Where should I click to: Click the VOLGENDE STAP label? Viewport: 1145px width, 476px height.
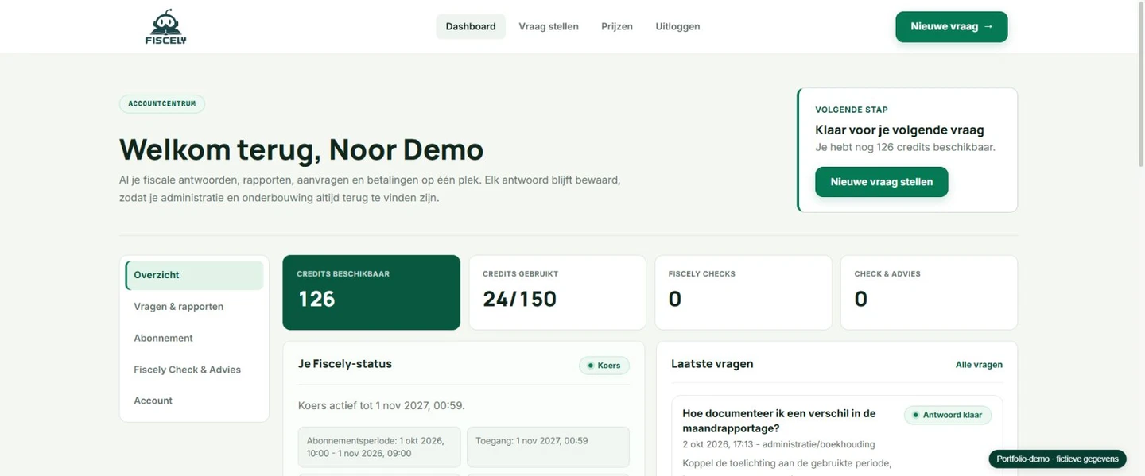point(852,110)
